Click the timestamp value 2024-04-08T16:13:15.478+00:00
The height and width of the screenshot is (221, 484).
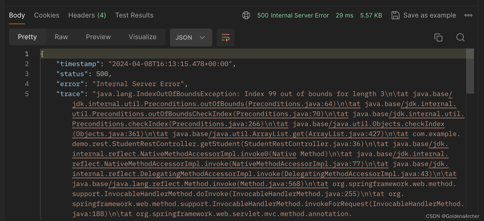point(170,64)
